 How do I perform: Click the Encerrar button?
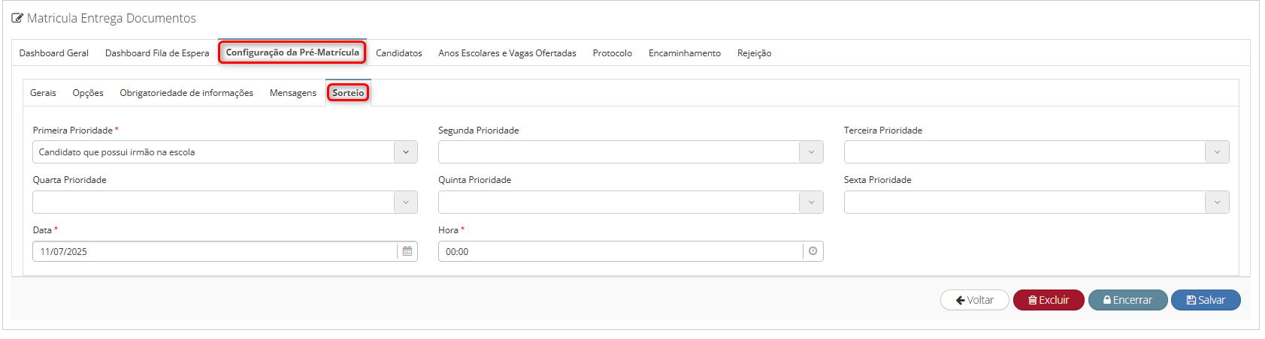(x=1127, y=300)
